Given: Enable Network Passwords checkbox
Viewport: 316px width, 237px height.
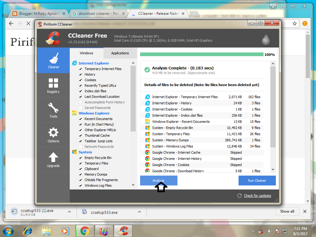Looking at the screenshot, I should pos(81,147).
